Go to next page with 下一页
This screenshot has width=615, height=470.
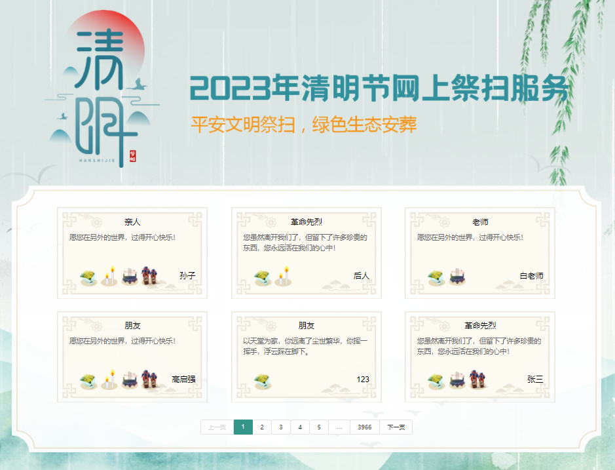click(x=396, y=427)
